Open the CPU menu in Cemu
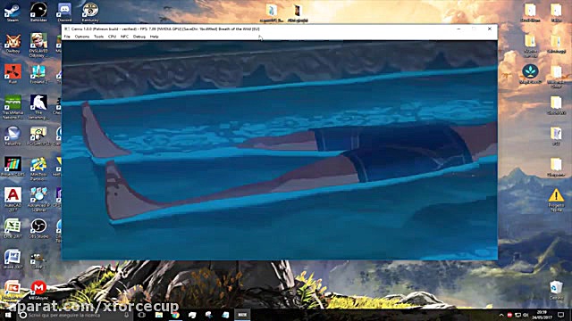 click(112, 37)
